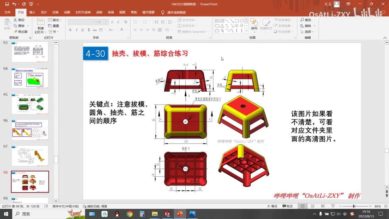Toggle Underline formatting
This screenshot has height=219, width=389.
[x=82, y=30]
